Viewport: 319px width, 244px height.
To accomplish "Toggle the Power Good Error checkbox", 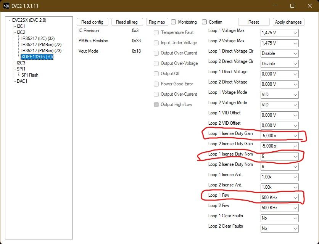I will [x=156, y=84].
